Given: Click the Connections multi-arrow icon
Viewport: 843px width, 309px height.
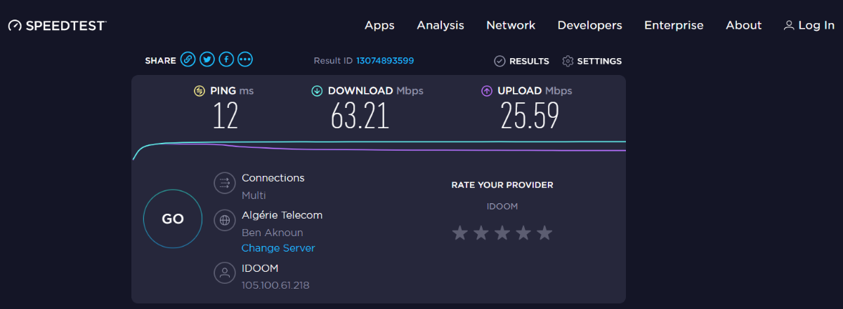Looking at the screenshot, I should tap(225, 183).
